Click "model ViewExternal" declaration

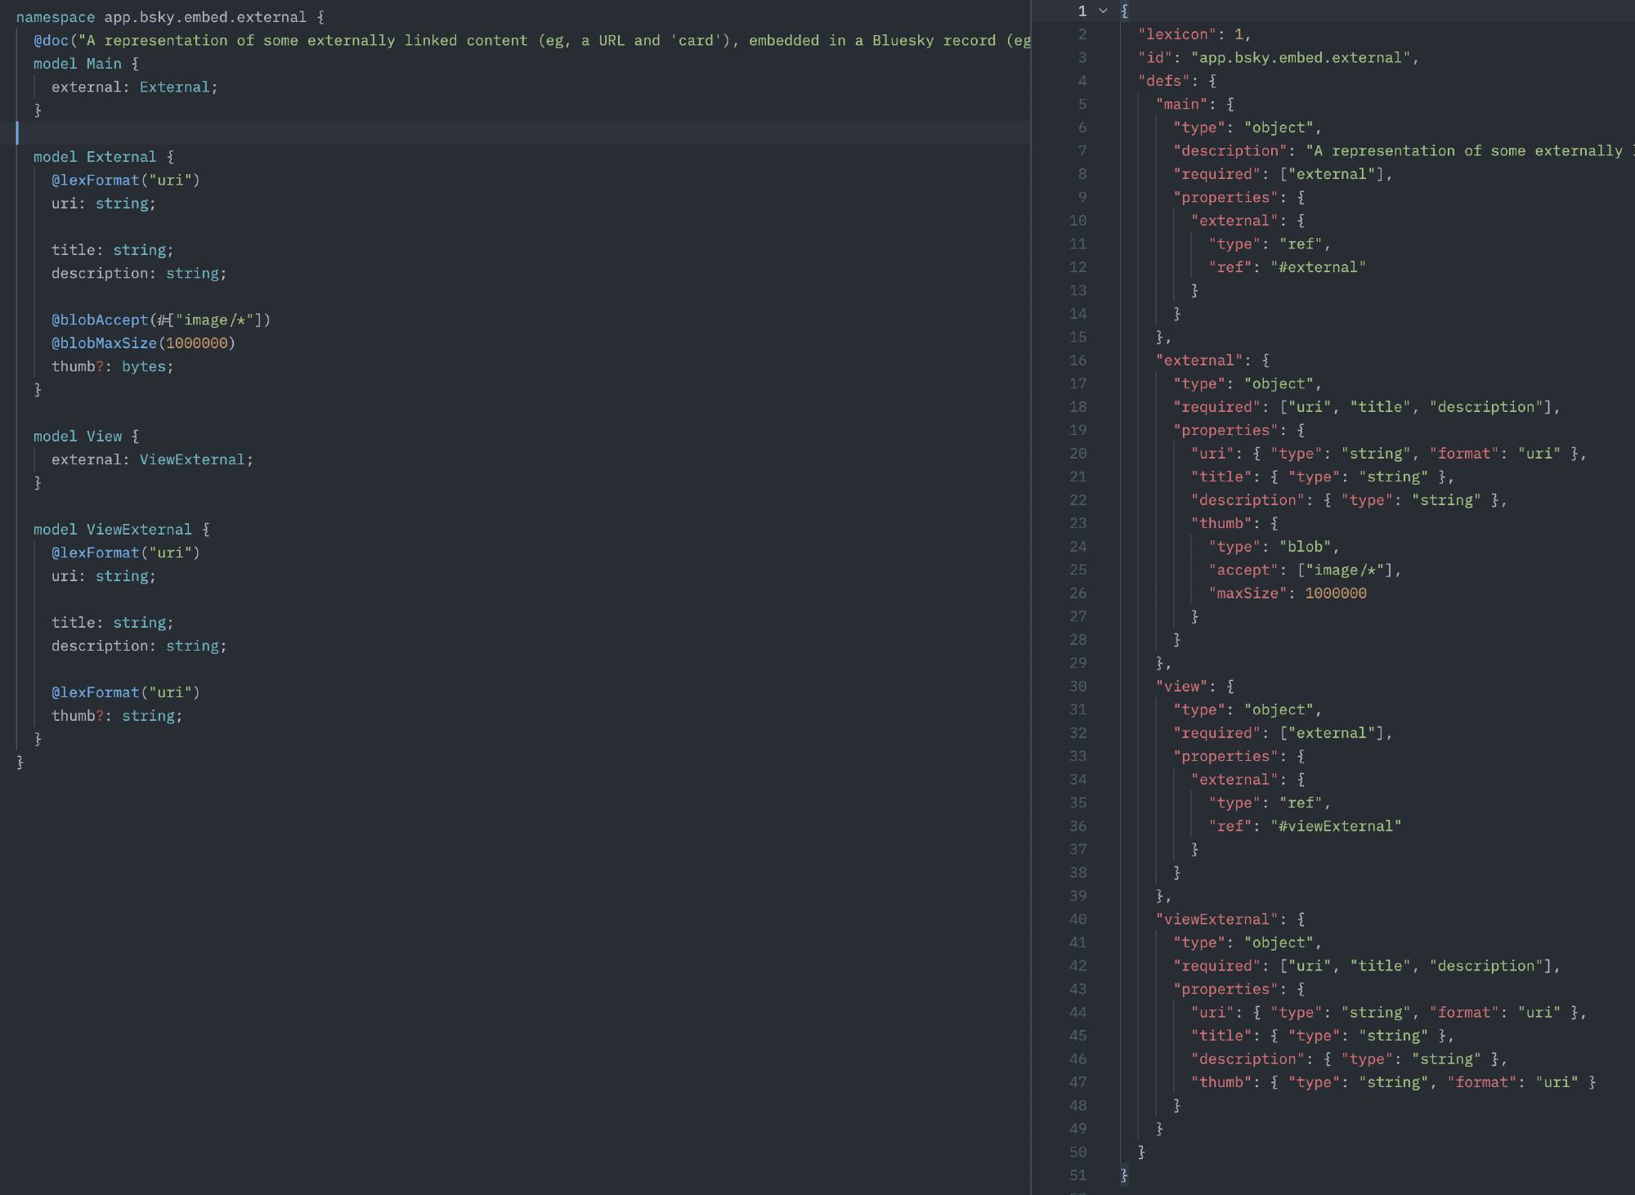tap(113, 530)
